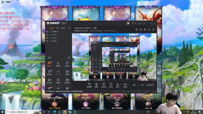Screen dimensions: 203x114
Task: Toggle the lock on 摄像头 1 source
Action: (49, 31)
